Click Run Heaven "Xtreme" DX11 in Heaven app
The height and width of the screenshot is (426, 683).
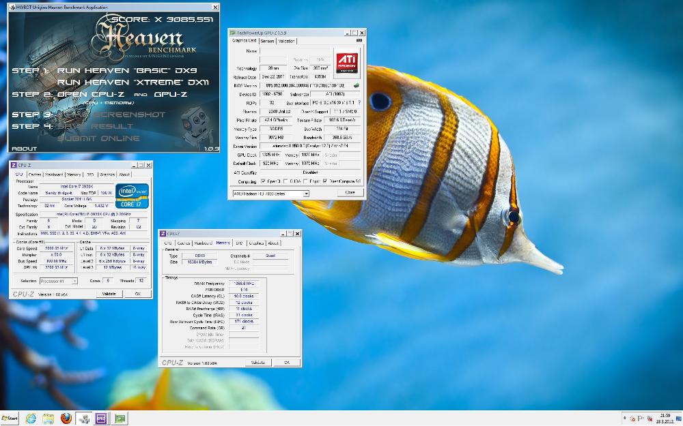133,82
